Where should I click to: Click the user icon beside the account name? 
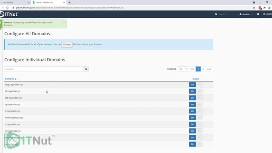coord(240,14)
